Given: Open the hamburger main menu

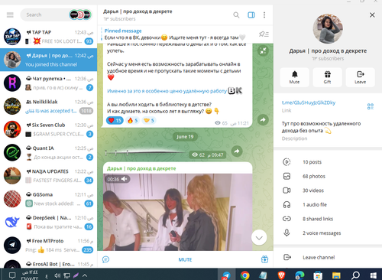Looking at the screenshot, I should click(x=10, y=15).
